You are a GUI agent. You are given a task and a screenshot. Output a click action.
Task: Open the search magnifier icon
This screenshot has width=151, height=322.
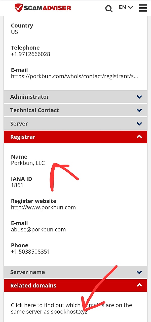coord(109,9)
